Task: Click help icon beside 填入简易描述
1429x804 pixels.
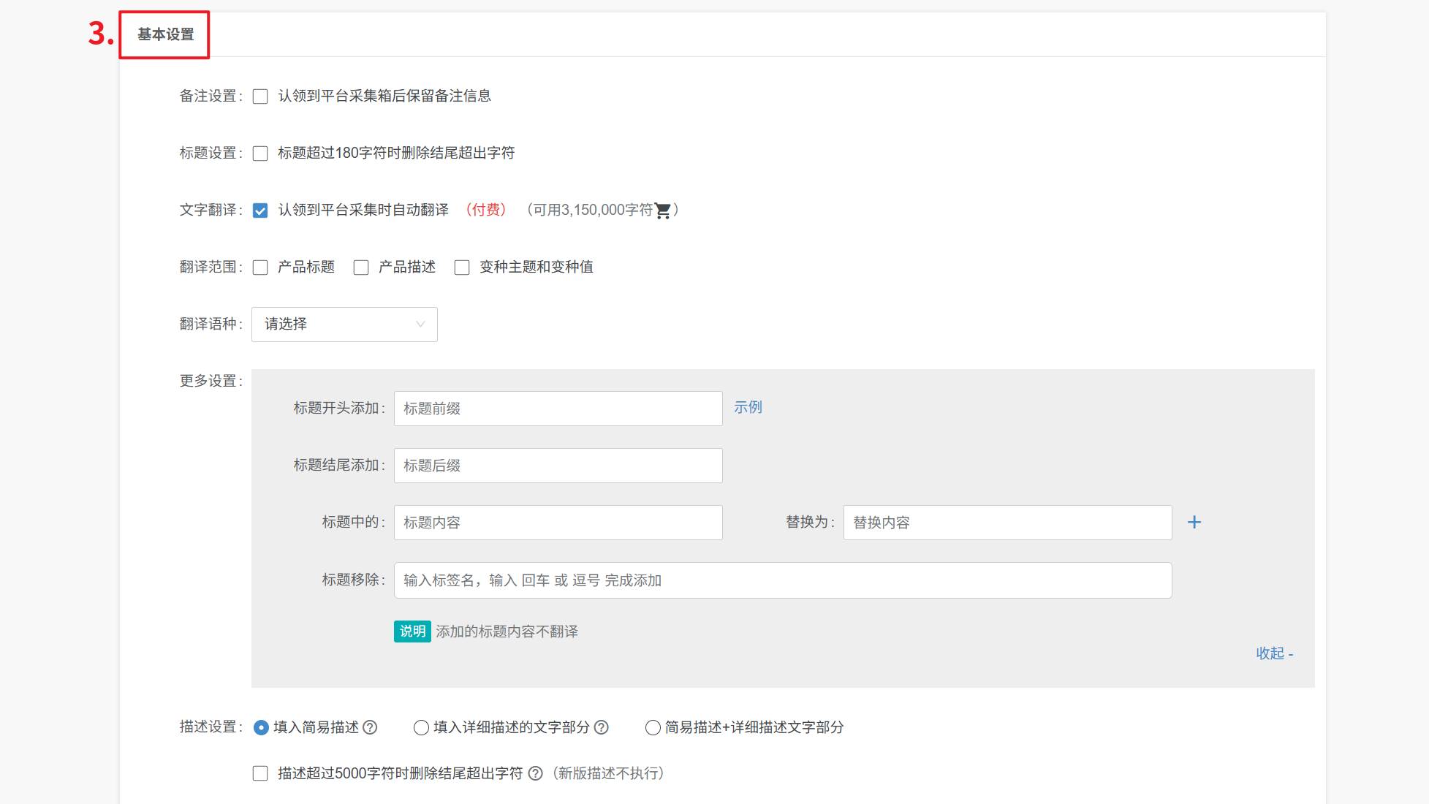Action: click(x=370, y=727)
